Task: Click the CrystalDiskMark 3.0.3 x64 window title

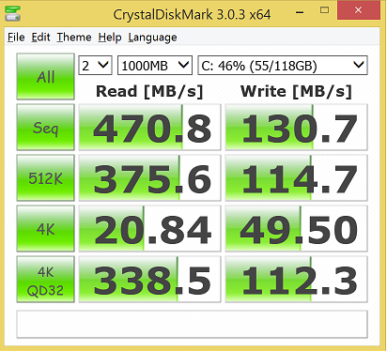Action: pyautogui.click(x=192, y=14)
